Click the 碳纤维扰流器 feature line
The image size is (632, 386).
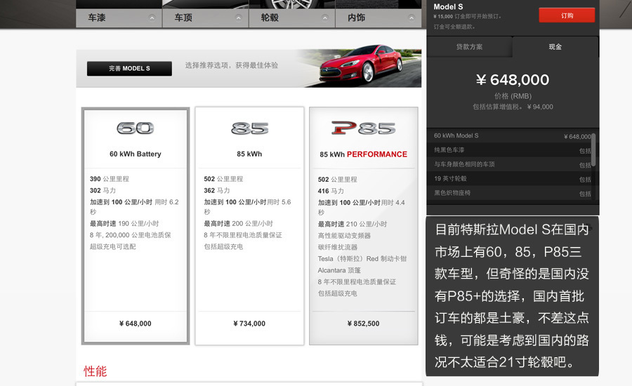coord(338,248)
